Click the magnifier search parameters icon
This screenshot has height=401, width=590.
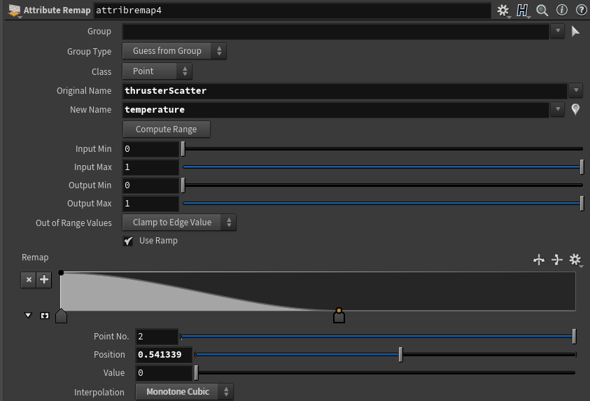(542, 10)
